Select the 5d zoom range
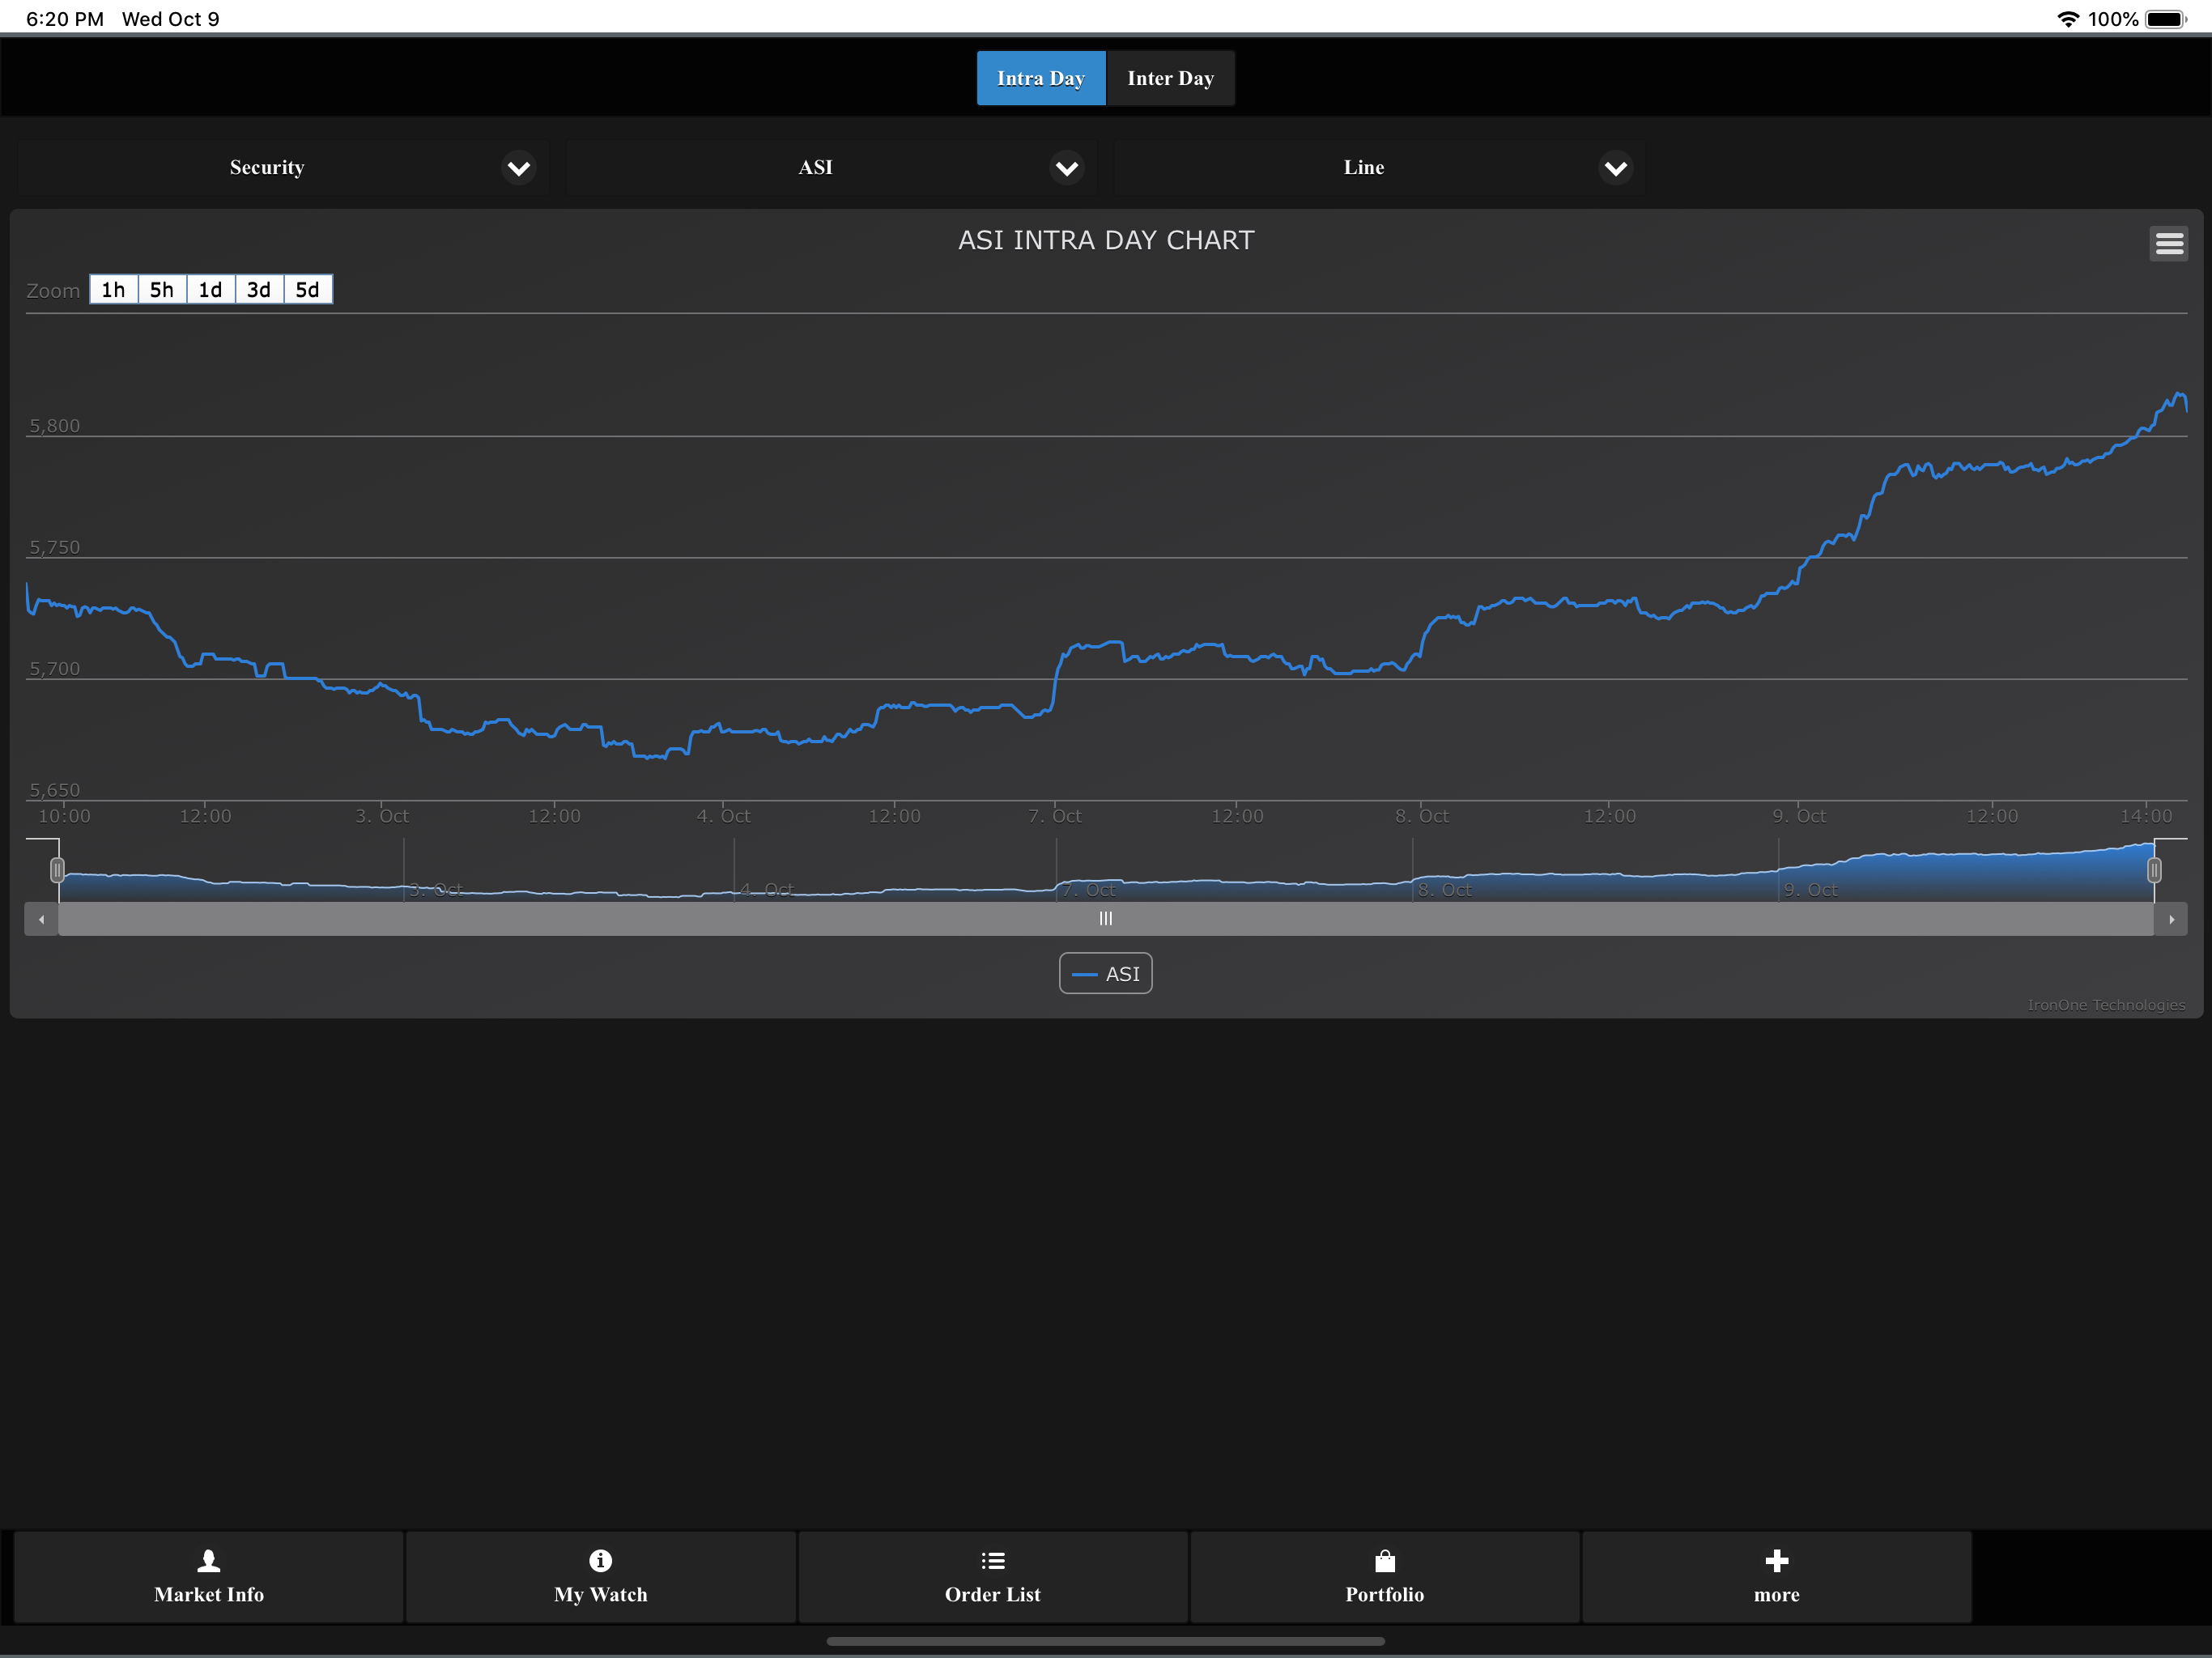The image size is (2212, 1658). pos(307,290)
